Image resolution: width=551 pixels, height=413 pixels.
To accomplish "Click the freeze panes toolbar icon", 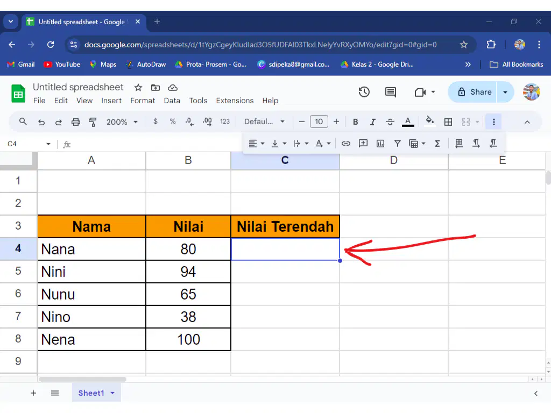I will point(458,143).
